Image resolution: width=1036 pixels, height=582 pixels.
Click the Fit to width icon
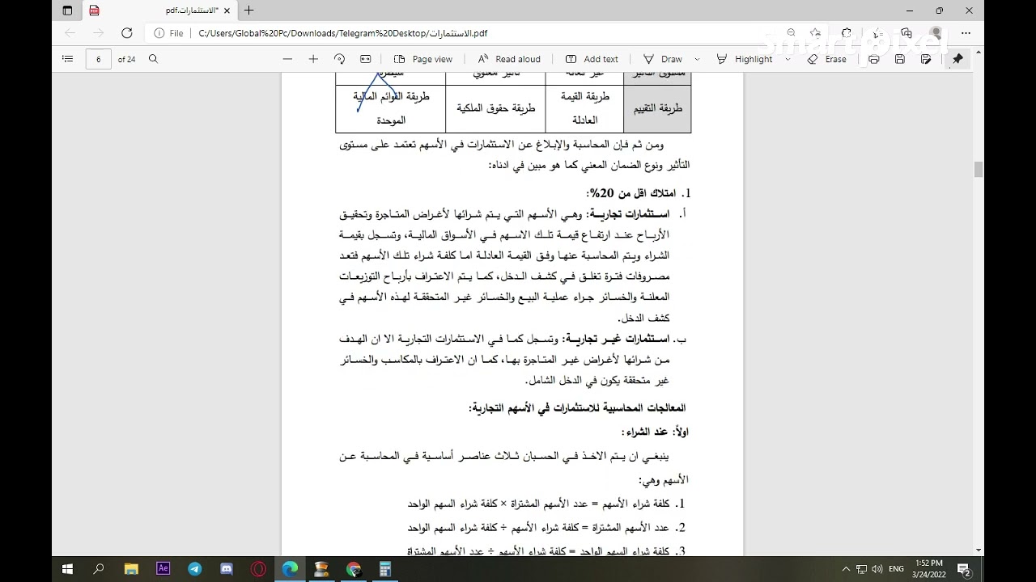[366, 59]
